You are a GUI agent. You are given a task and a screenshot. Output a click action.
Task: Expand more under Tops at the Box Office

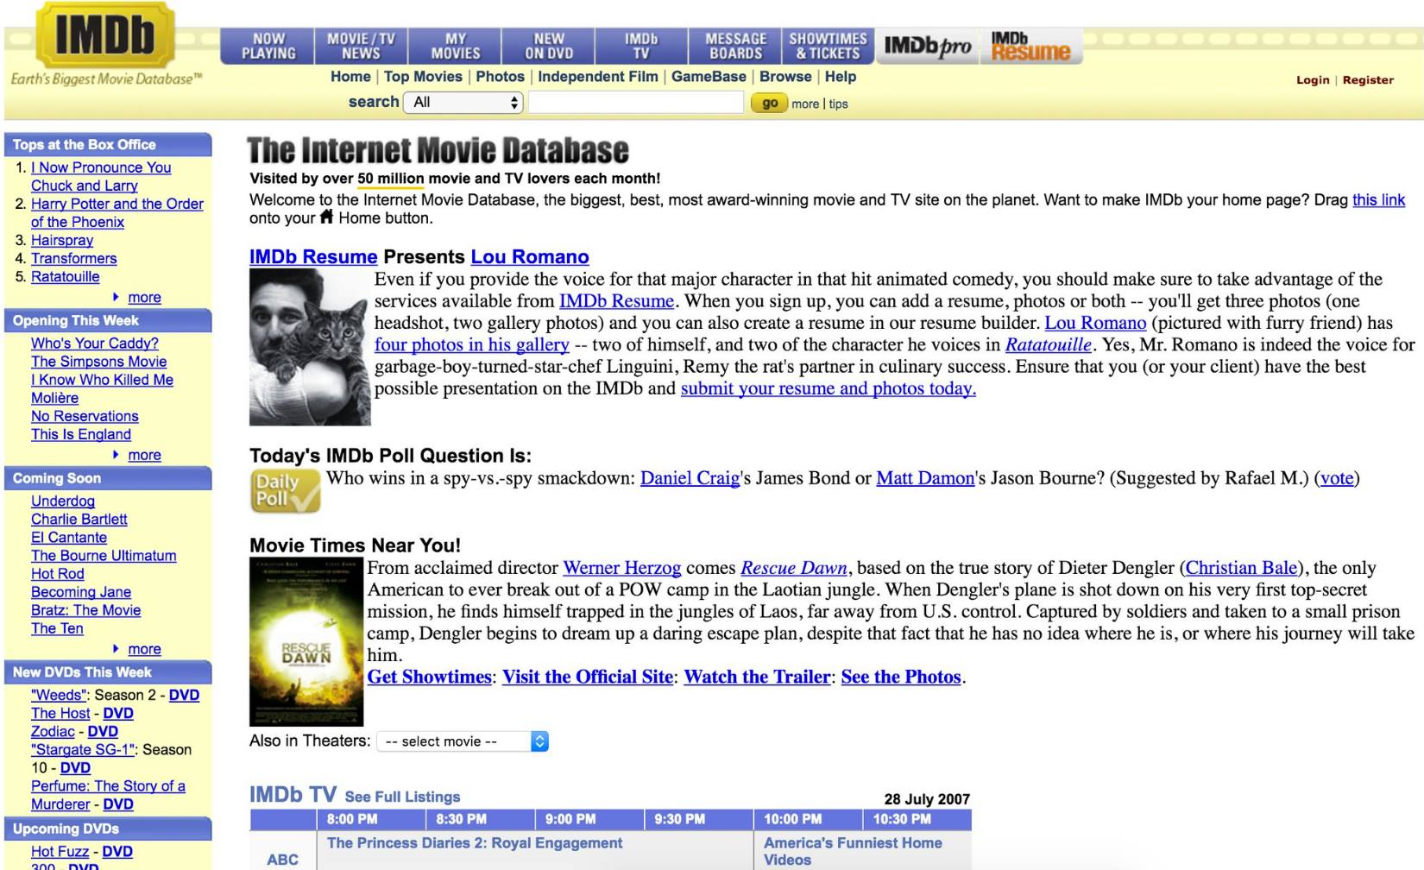point(144,298)
